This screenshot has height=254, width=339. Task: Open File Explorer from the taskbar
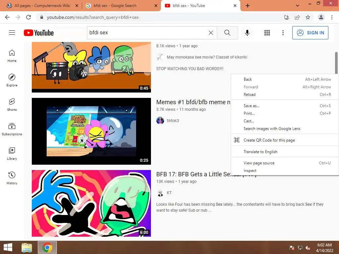27,247
